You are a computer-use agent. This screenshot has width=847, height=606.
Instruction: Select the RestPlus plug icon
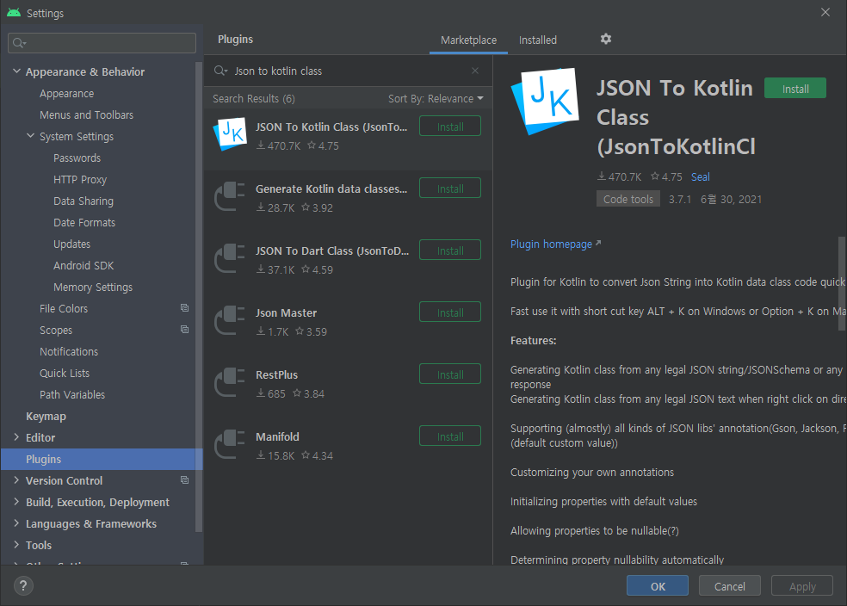tap(230, 382)
